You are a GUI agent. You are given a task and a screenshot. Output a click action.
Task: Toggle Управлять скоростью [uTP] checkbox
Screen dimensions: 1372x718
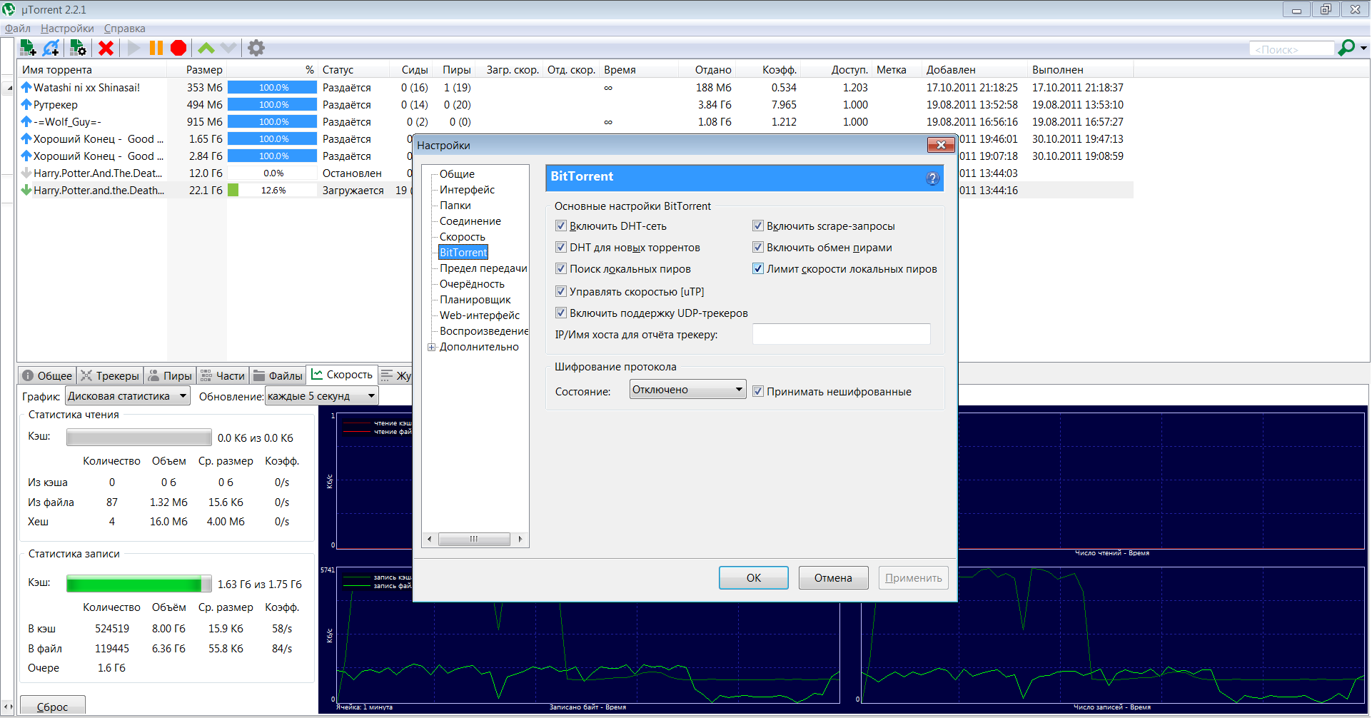point(561,291)
